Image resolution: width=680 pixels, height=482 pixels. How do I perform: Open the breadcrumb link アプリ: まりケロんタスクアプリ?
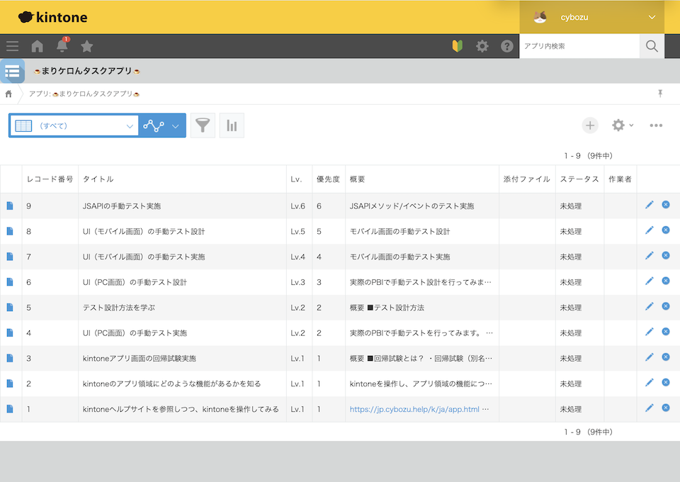84,94
